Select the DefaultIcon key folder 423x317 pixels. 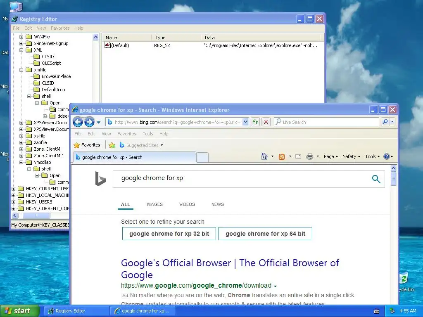50,90
